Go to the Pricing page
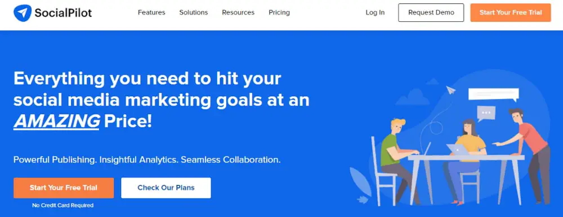The height and width of the screenshot is (217, 563). (x=279, y=12)
